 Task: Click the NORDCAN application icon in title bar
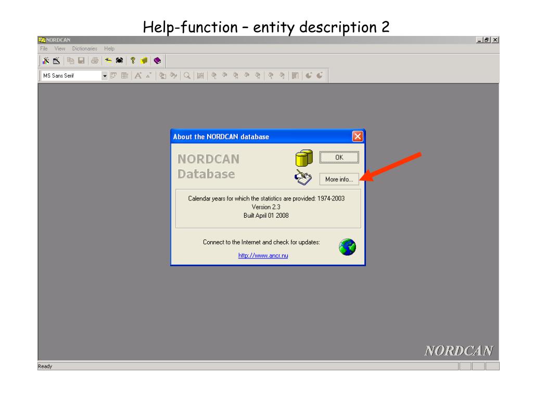[42, 40]
